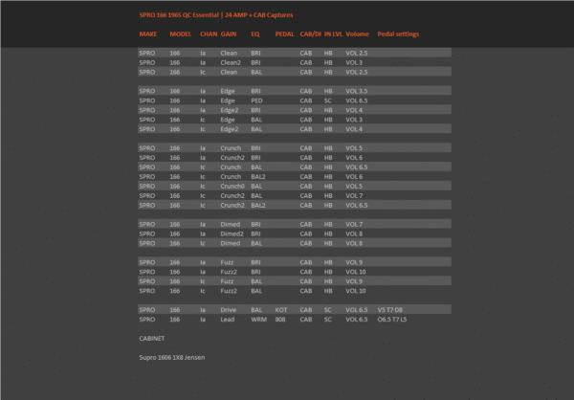574x400 pixels.
Task: Click pedal settings 'V5 T7 D8'
Action: (x=390, y=310)
